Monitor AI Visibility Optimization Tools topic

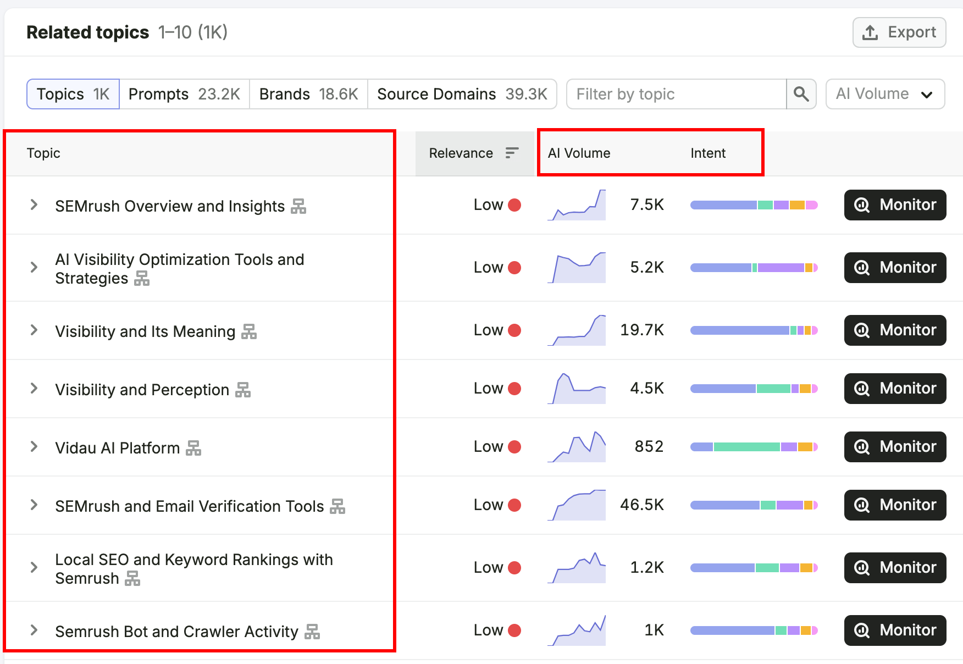tap(895, 268)
